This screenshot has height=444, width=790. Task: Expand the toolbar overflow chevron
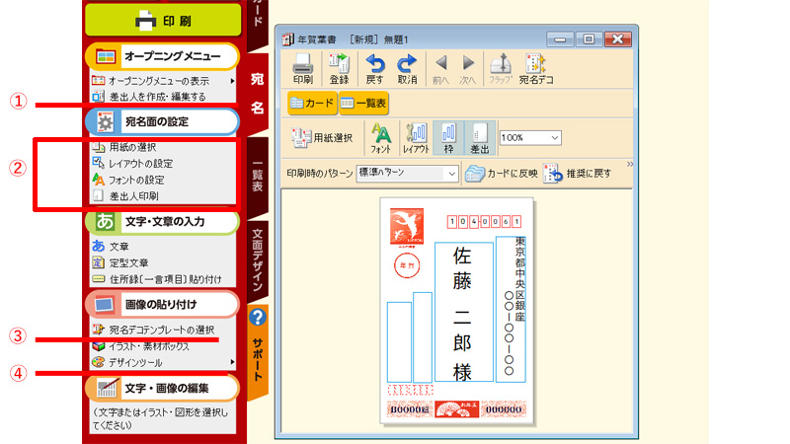pos(629,164)
